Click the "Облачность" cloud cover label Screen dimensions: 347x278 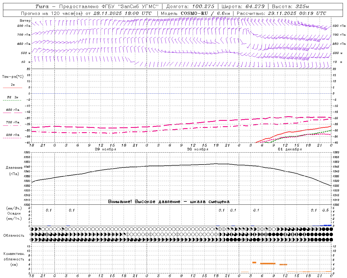click(x=14, y=236)
